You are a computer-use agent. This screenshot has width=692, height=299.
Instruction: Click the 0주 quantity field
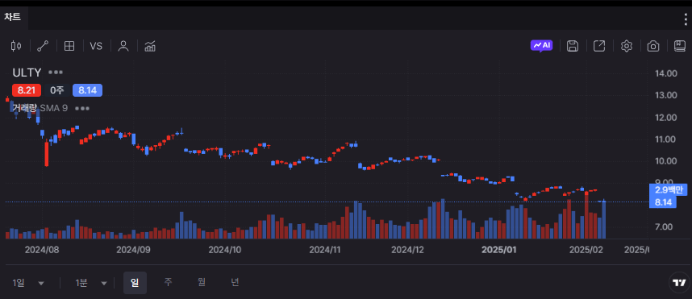click(57, 90)
